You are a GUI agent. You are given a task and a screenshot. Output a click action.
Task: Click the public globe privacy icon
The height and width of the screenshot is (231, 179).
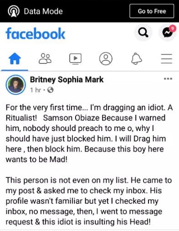click(x=51, y=90)
